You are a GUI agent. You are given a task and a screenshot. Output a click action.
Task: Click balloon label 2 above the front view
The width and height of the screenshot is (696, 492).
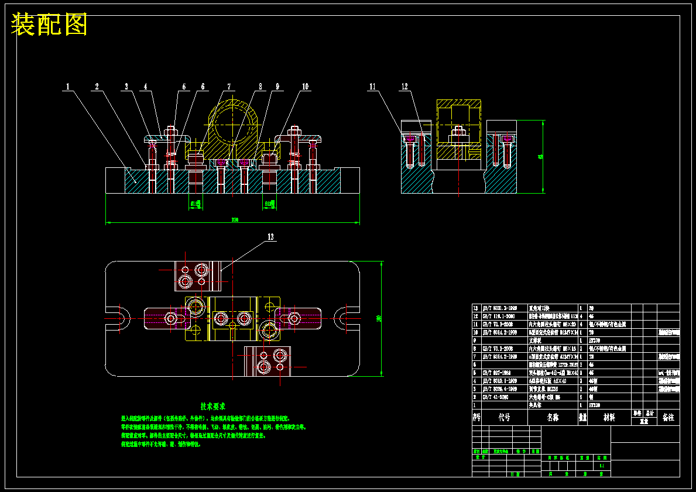(x=97, y=87)
